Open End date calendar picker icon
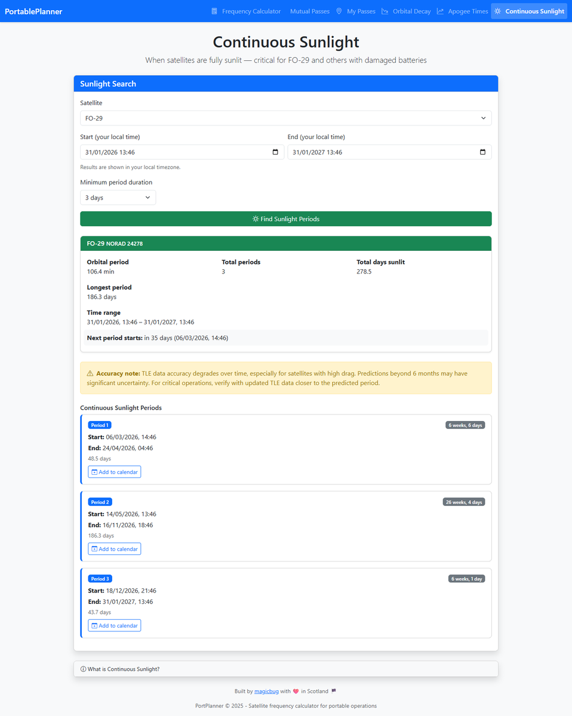The image size is (572, 716). click(x=482, y=152)
